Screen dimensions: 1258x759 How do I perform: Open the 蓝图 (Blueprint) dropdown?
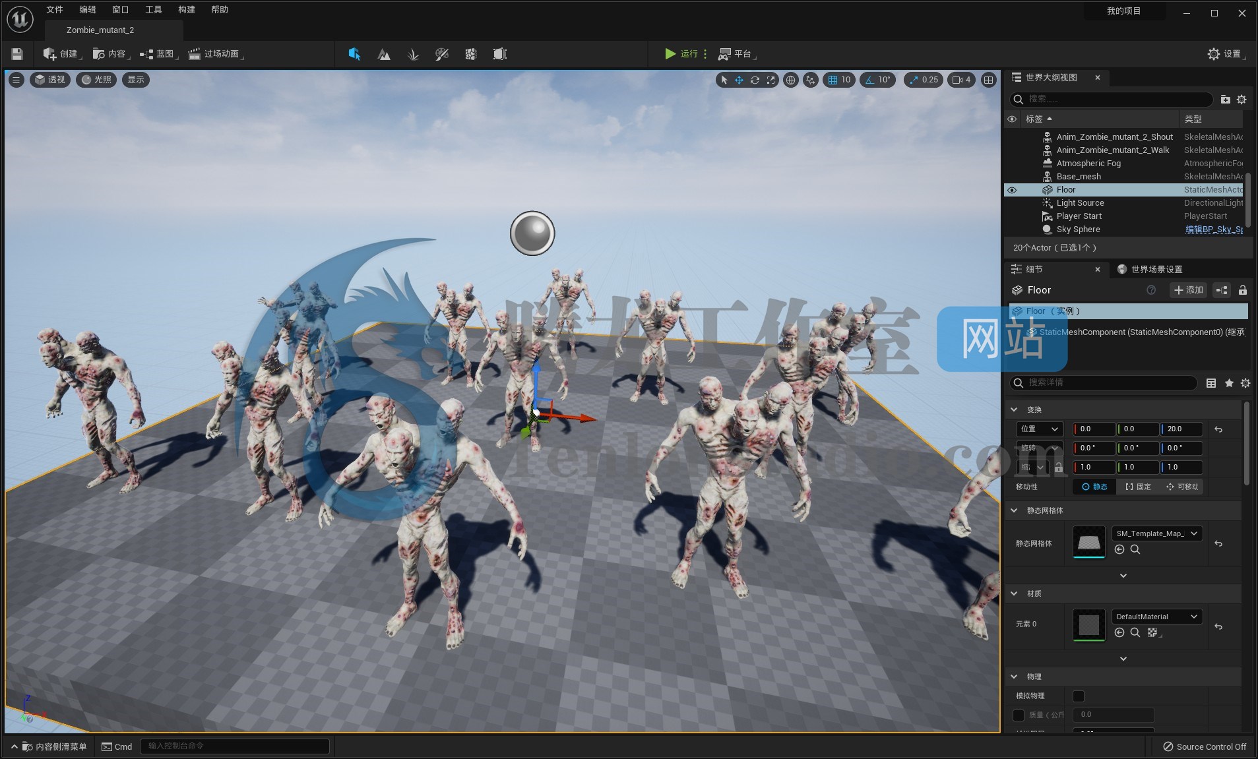159,54
